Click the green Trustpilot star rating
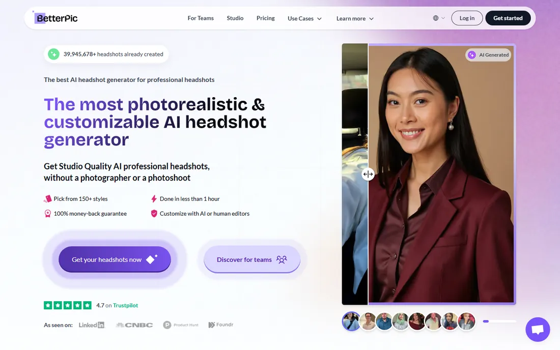Viewport: 560px width, 350px height. [68, 305]
